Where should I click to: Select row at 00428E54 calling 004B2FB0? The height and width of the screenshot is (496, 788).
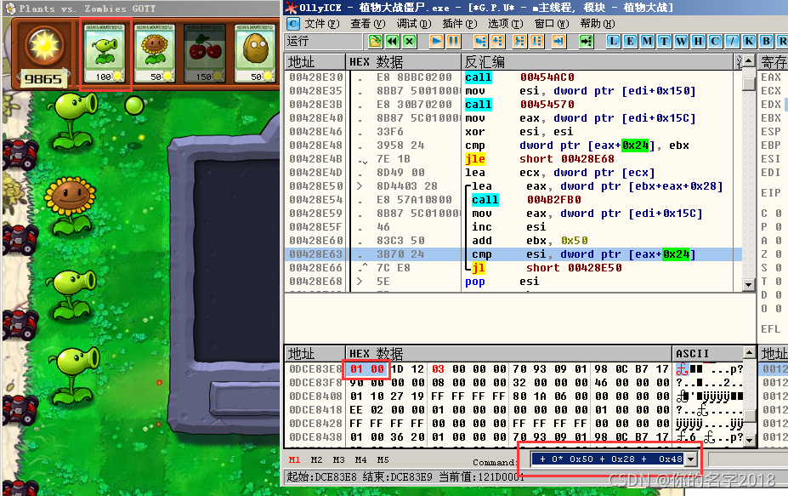(513, 200)
